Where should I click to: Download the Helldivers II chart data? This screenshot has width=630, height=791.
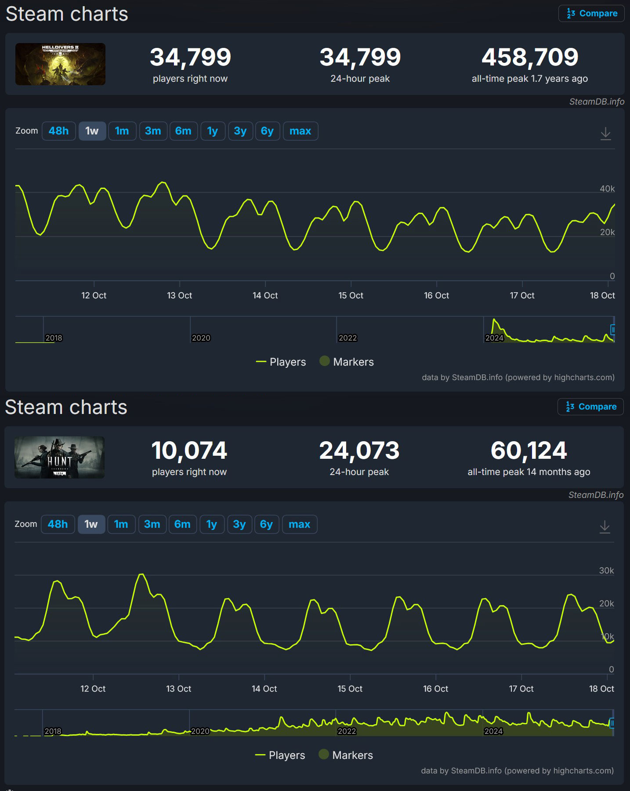[605, 133]
